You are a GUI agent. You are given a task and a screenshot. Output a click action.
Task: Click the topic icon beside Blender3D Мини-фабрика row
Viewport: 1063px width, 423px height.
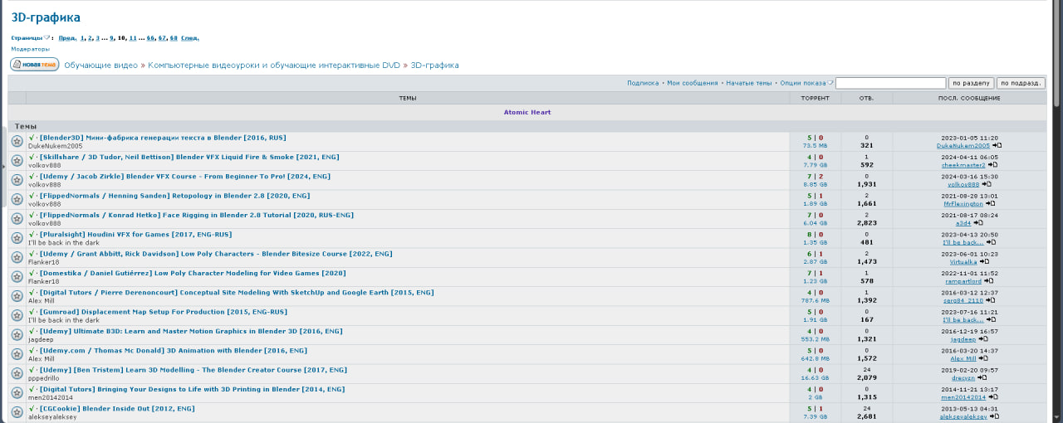17,142
